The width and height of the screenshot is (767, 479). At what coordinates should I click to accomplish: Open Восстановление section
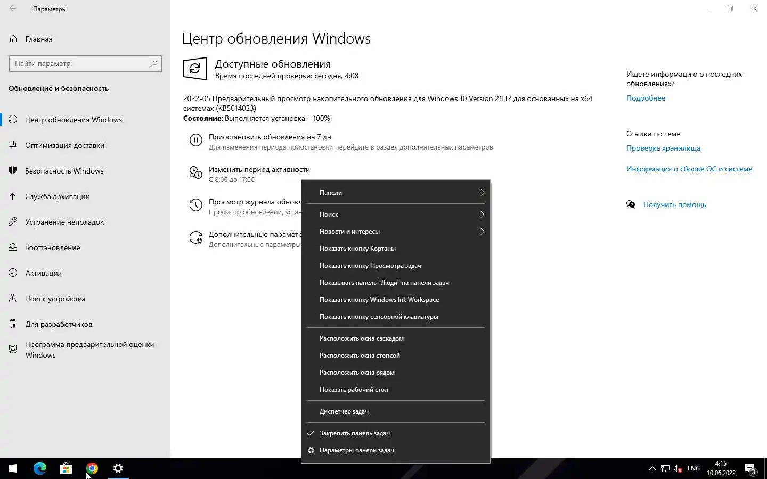click(x=85, y=247)
